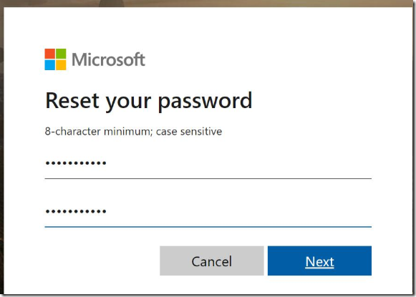Click the yellow square of the Microsoft logo
This screenshot has height=297, width=416.
[x=61, y=65]
